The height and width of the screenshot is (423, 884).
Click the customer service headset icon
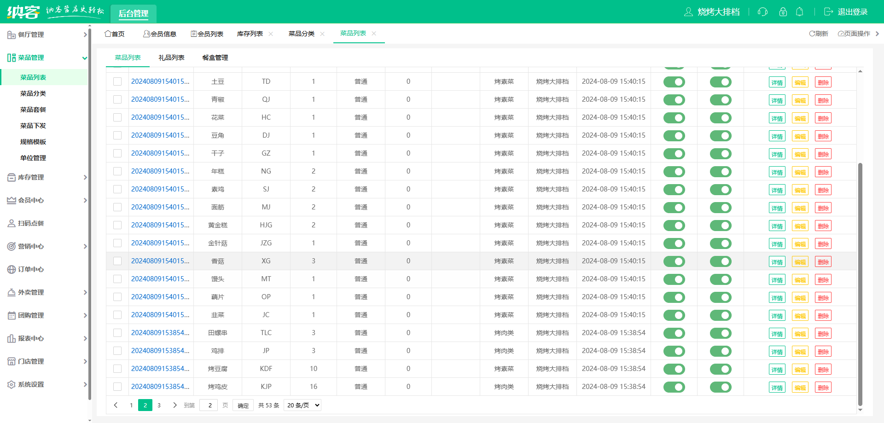(x=762, y=12)
